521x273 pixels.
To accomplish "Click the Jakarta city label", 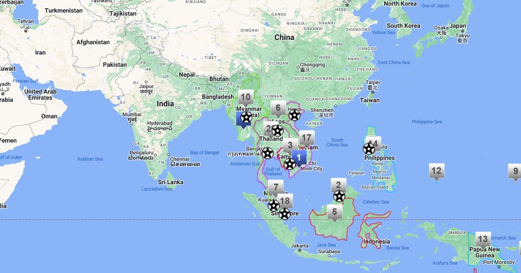I will (x=300, y=246).
